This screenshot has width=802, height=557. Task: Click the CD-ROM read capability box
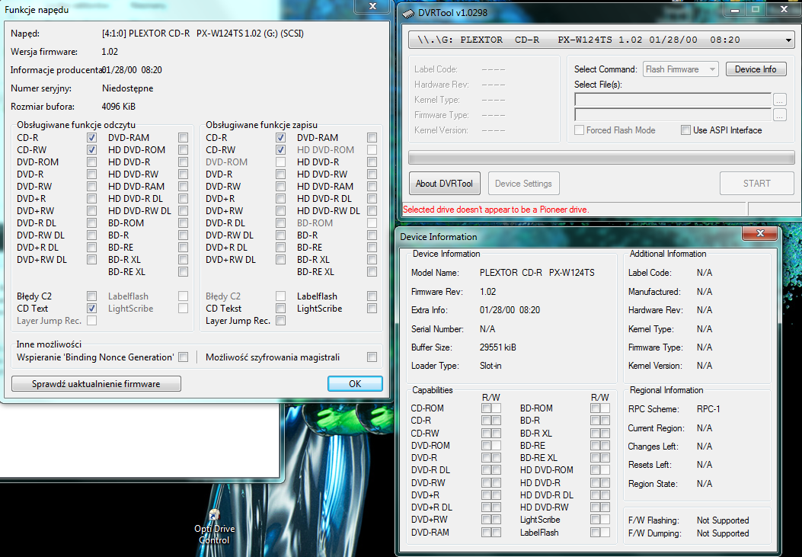(487, 408)
